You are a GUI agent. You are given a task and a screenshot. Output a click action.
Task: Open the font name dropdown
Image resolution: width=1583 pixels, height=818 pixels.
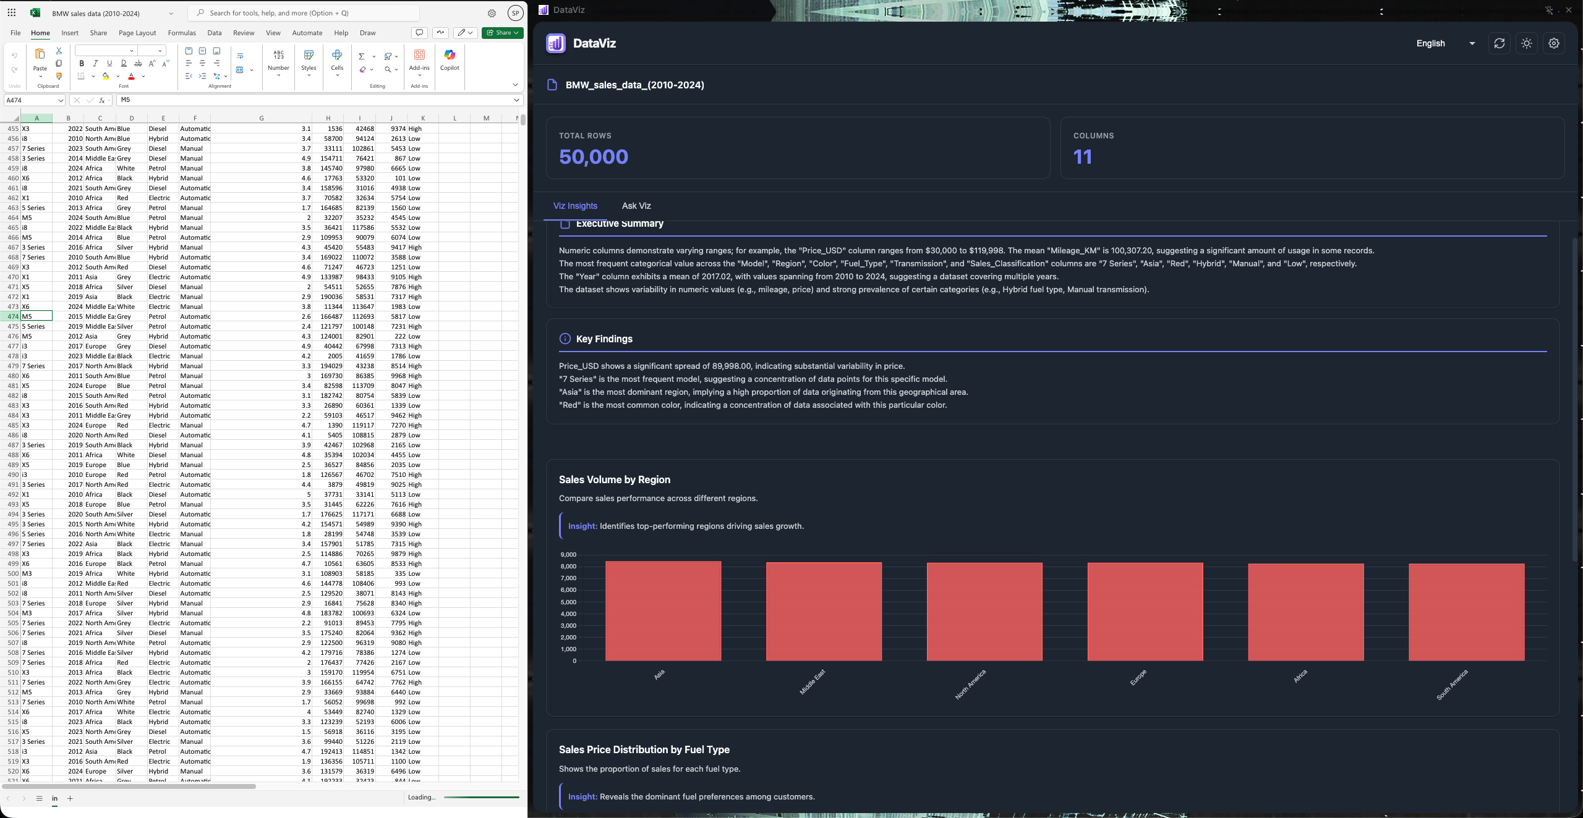coord(131,51)
